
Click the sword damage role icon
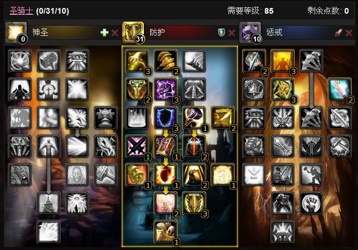point(339,33)
